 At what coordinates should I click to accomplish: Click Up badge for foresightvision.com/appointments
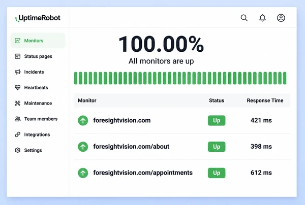point(217,173)
